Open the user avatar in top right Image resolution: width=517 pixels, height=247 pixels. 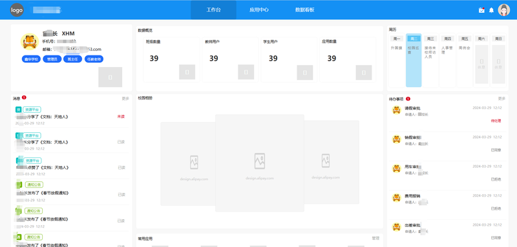click(x=504, y=10)
